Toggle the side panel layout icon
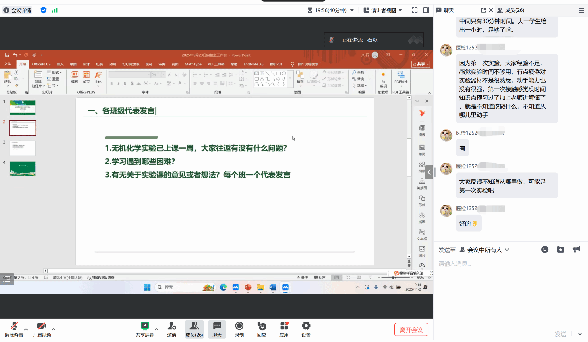Image resolution: width=588 pixels, height=342 pixels. 426,10
